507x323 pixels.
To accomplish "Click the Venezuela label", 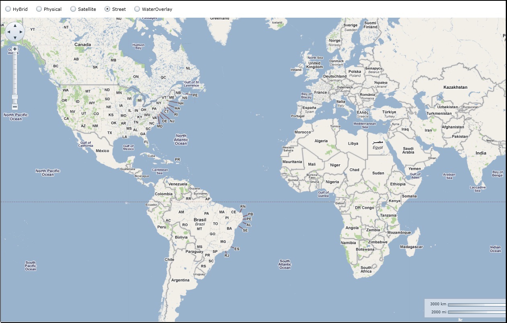I will point(178,184).
